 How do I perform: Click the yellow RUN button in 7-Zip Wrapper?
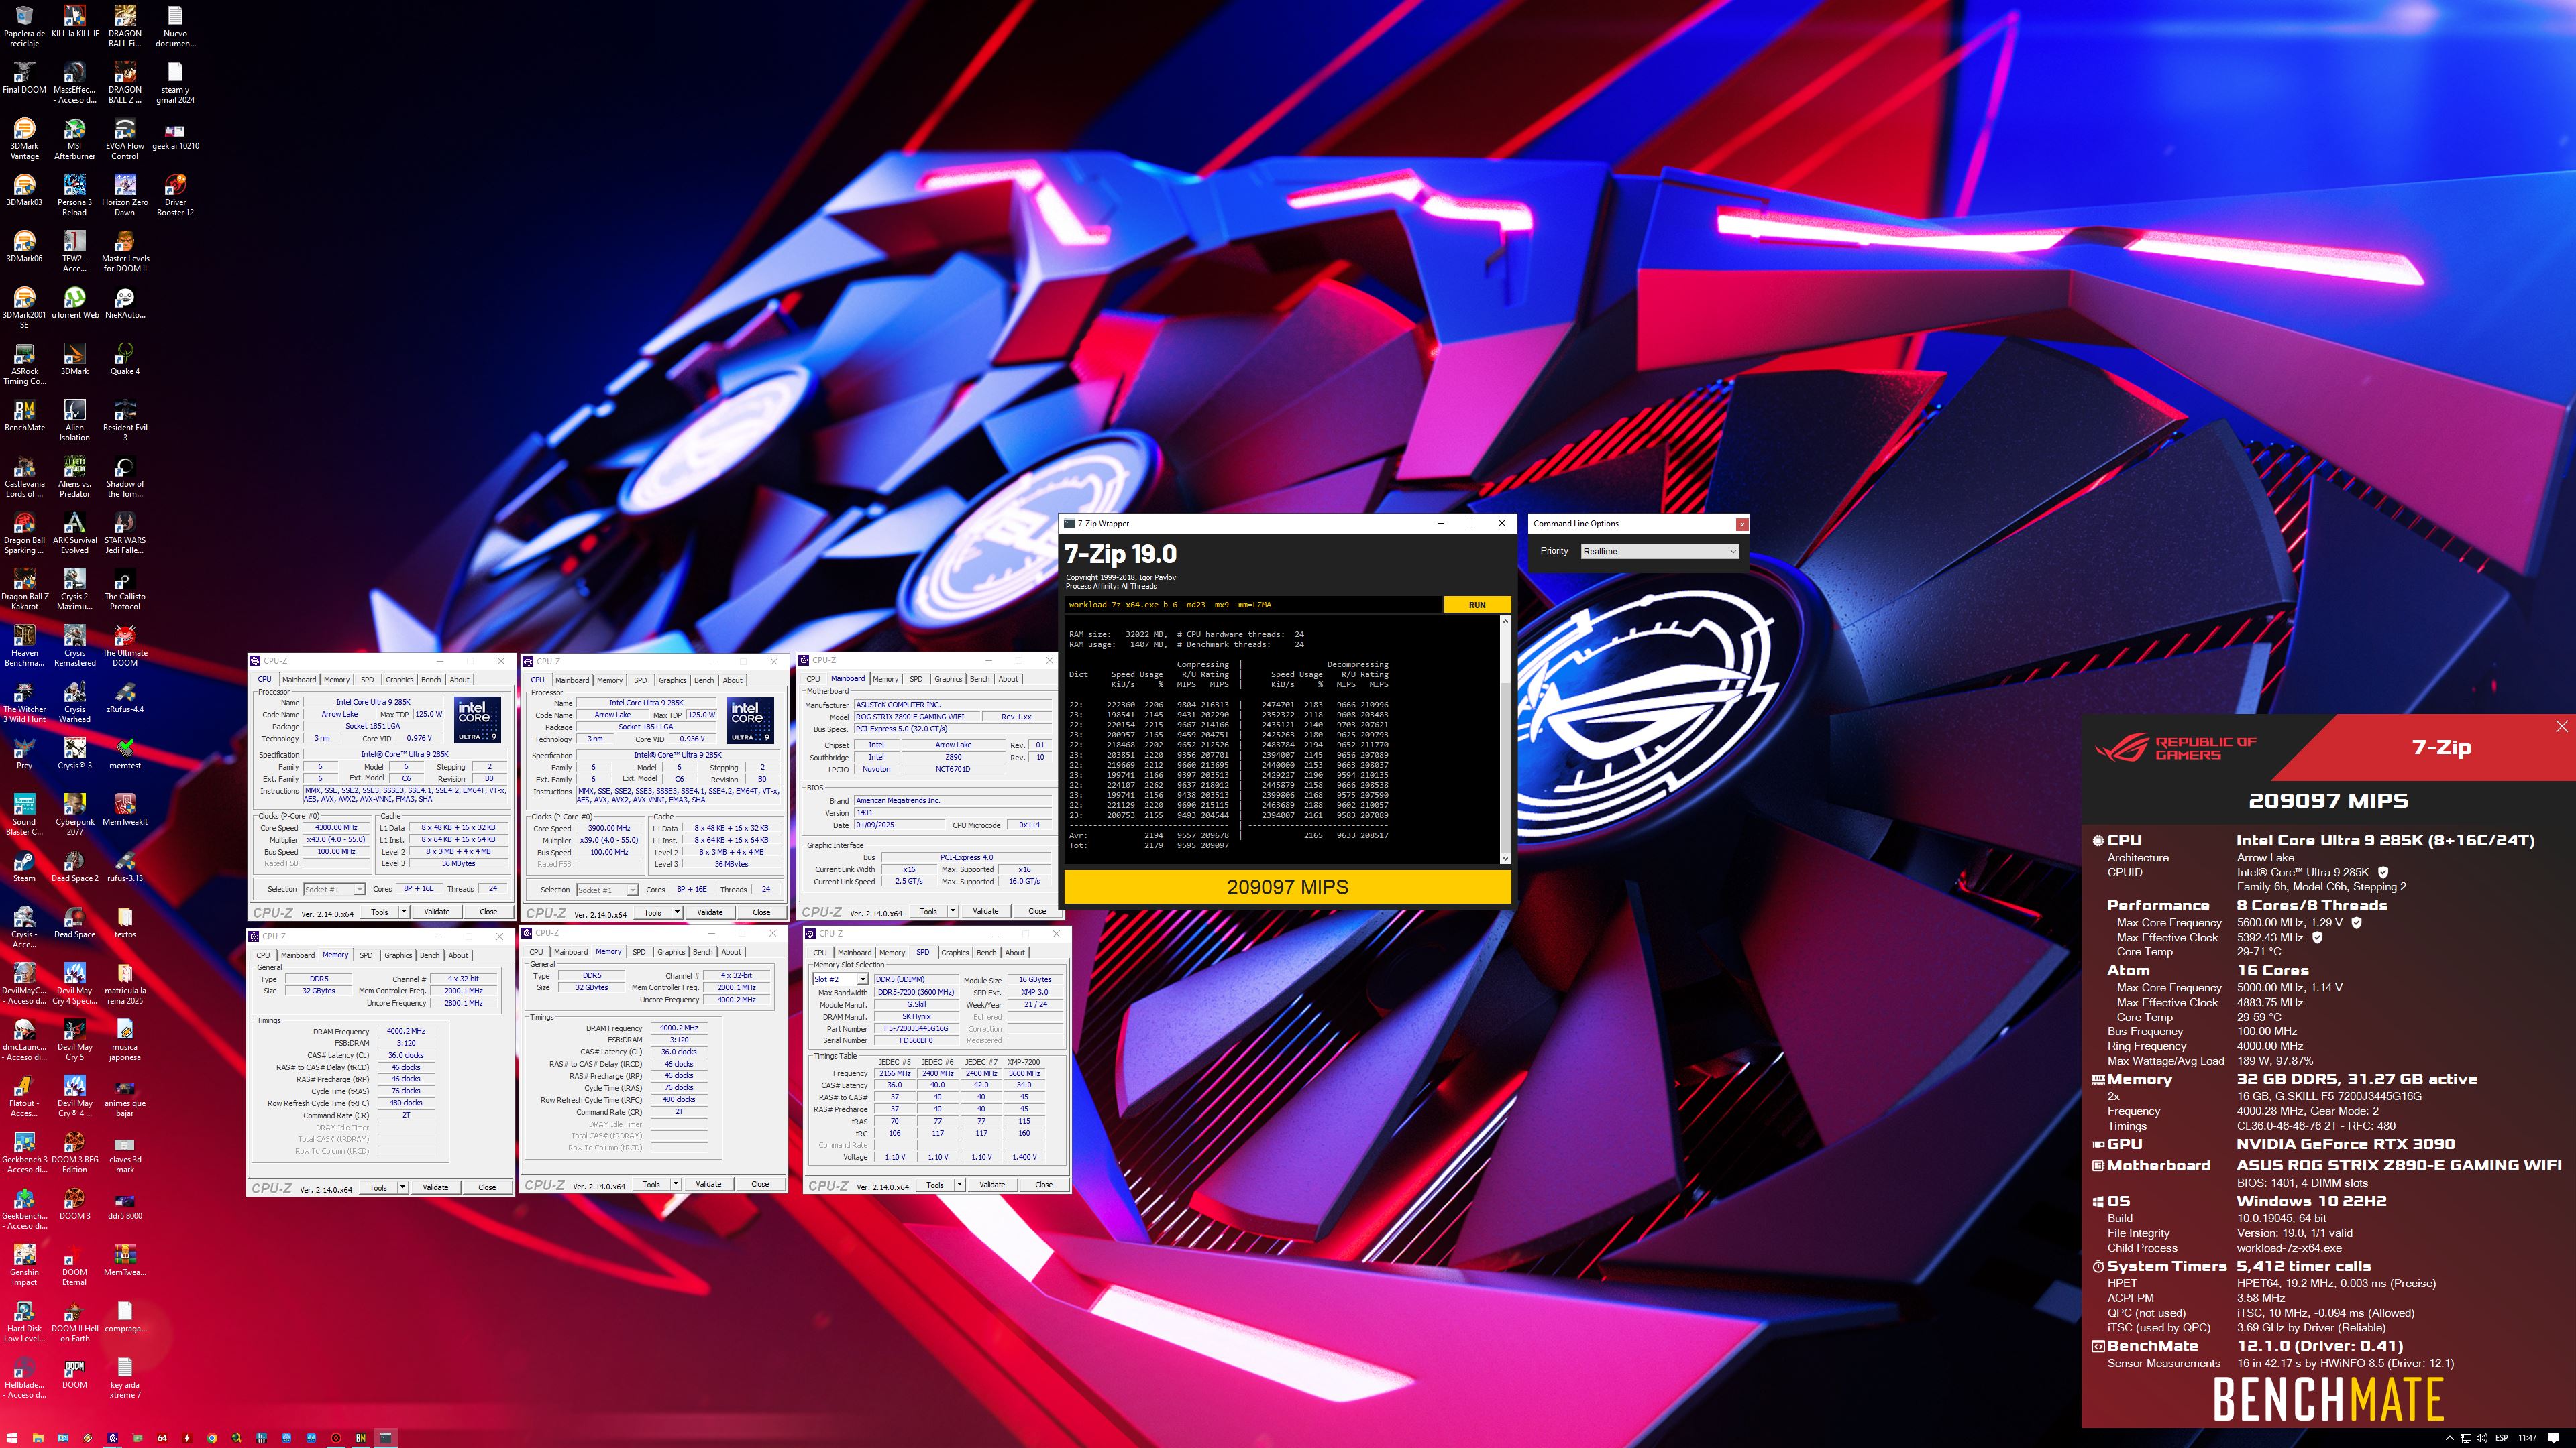click(1477, 605)
